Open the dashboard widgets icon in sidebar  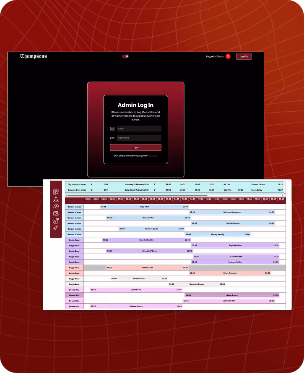click(x=56, y=192)
